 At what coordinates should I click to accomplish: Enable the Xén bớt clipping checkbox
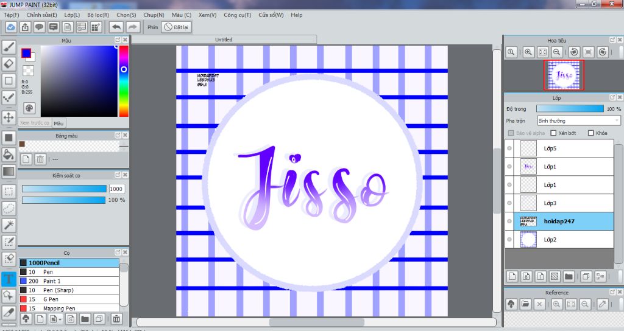click(553, 133)
